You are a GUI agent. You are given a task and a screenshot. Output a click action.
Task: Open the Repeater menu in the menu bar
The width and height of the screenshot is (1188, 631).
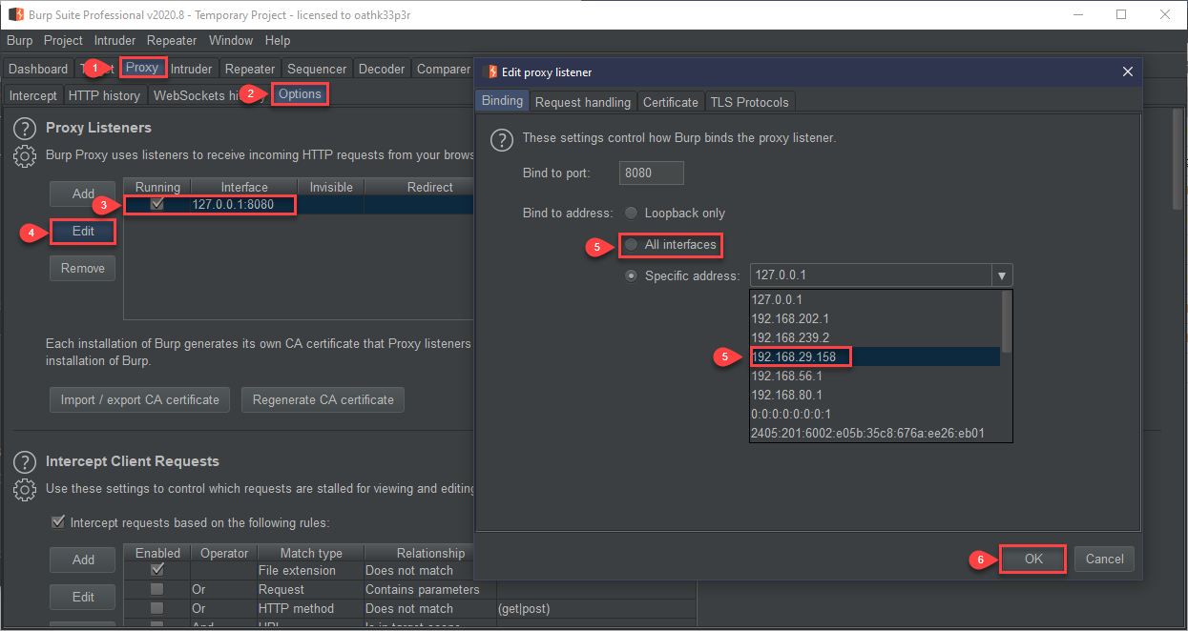[x=172, y=41]
